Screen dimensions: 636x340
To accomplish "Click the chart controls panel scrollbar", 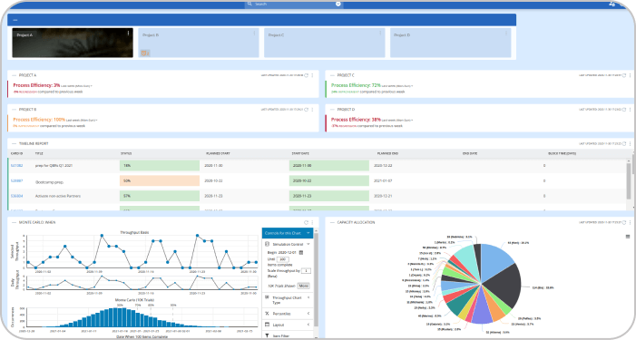I will coord(316,279).
